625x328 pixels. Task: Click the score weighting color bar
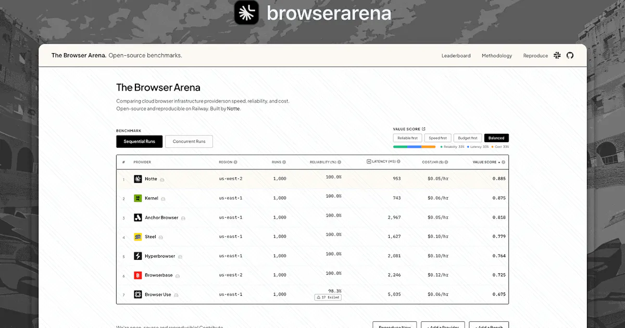[414, 147]
